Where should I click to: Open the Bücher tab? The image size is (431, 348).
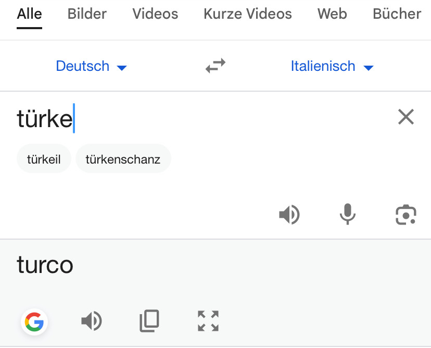(x=397, y=14)
